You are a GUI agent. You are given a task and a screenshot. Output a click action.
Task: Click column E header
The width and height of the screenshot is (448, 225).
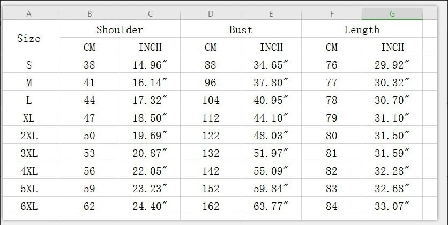(271, 14)
